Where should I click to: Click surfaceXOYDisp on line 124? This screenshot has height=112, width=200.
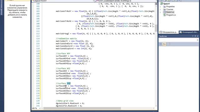tap(63, 63)
